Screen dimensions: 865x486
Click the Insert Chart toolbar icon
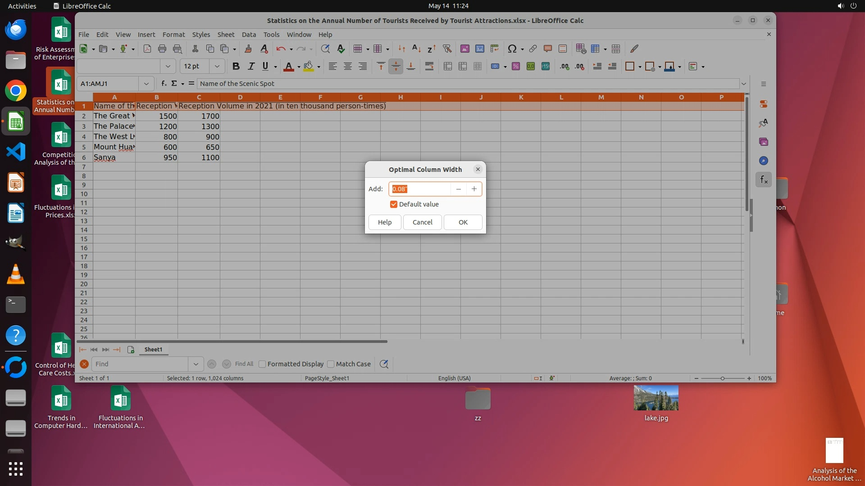click(480, 49)
